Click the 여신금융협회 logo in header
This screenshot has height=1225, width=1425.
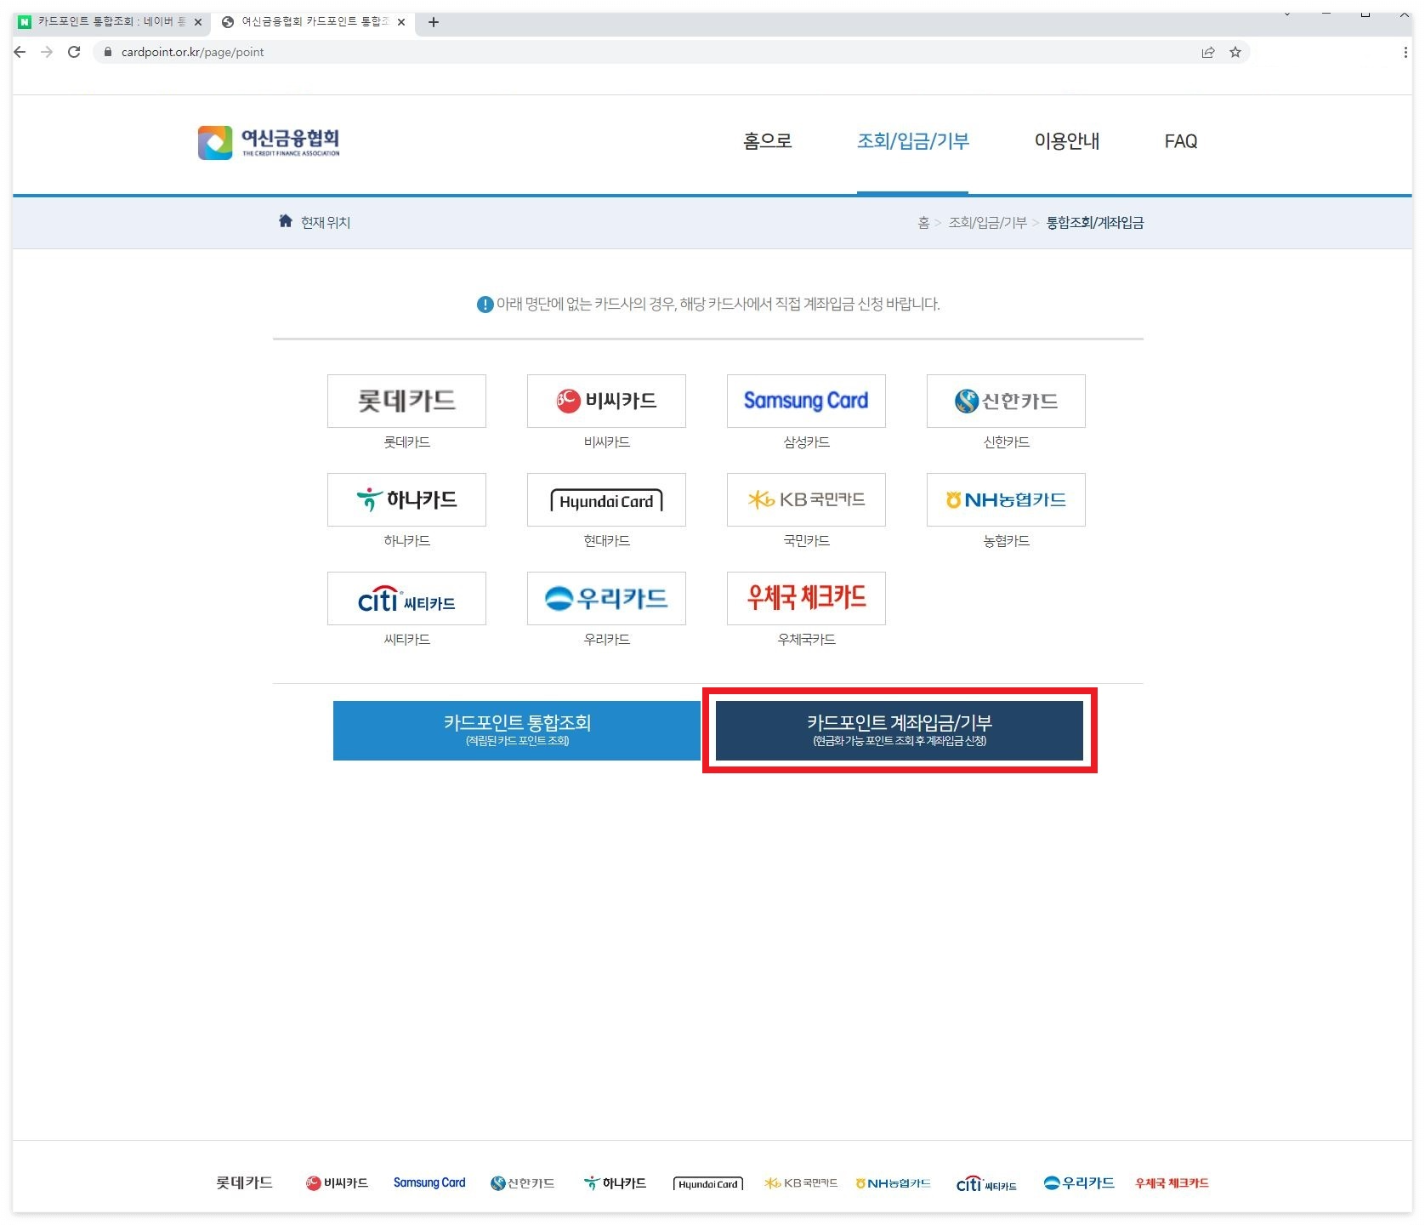pos(269,142)
